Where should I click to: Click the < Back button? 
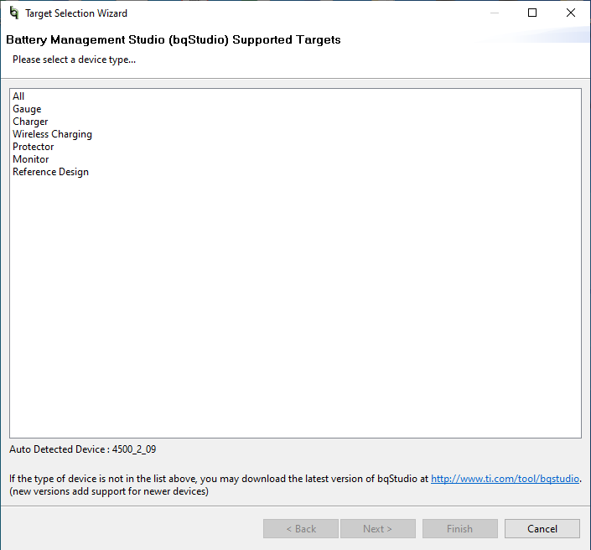301,528
